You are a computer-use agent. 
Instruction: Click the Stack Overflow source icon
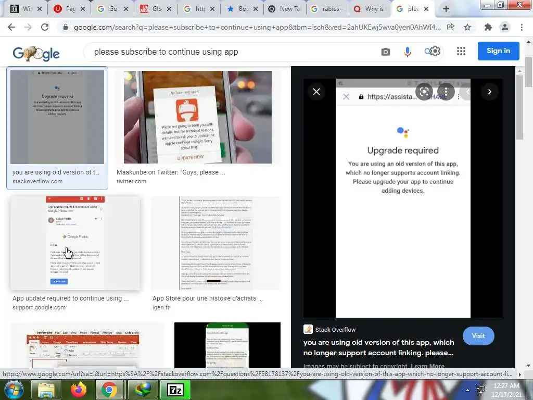click(x=308, y=329)
